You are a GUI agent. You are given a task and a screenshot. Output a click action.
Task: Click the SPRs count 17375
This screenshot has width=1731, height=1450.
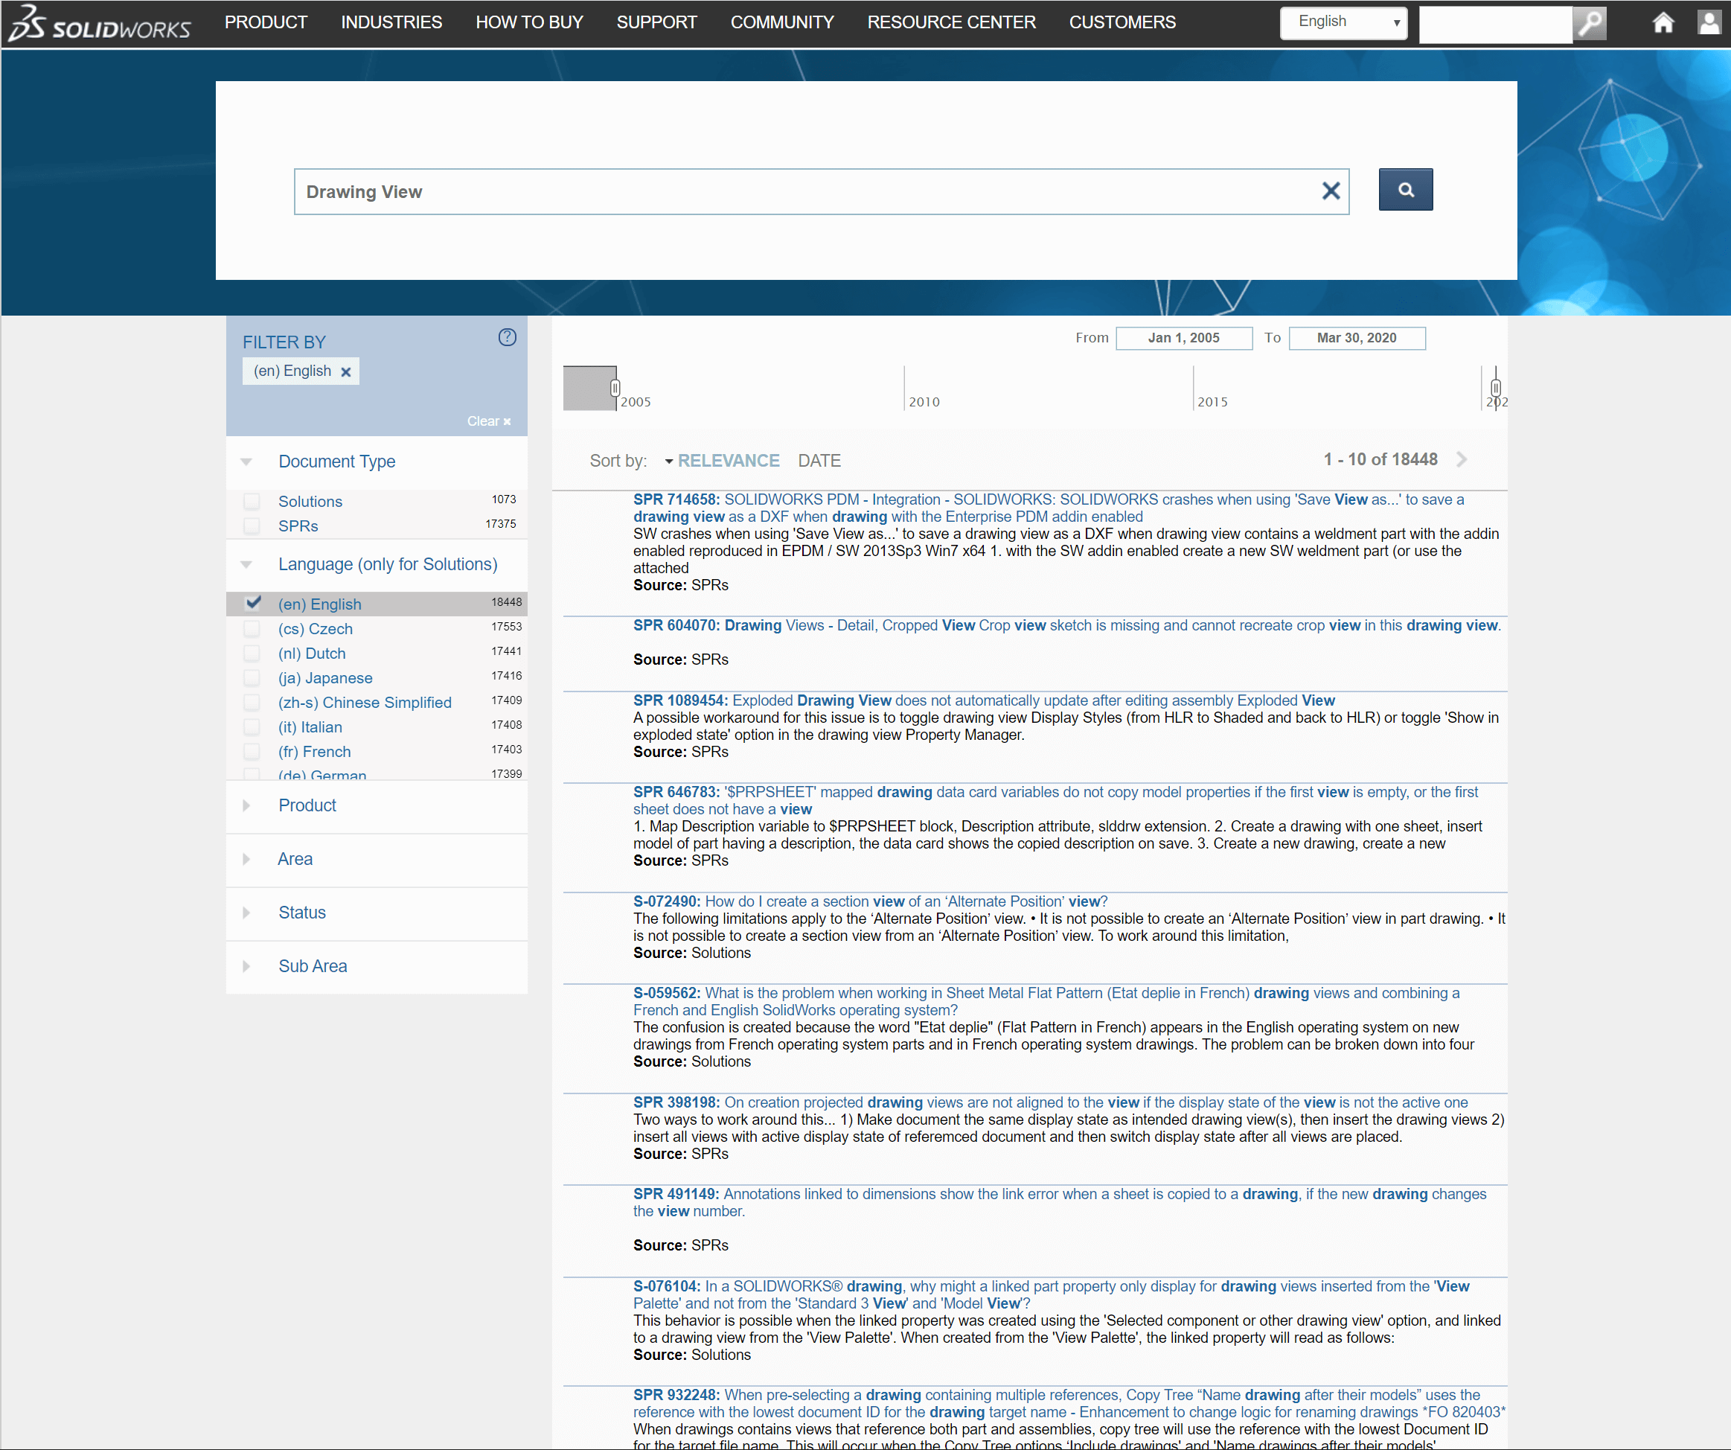point(500,524)
